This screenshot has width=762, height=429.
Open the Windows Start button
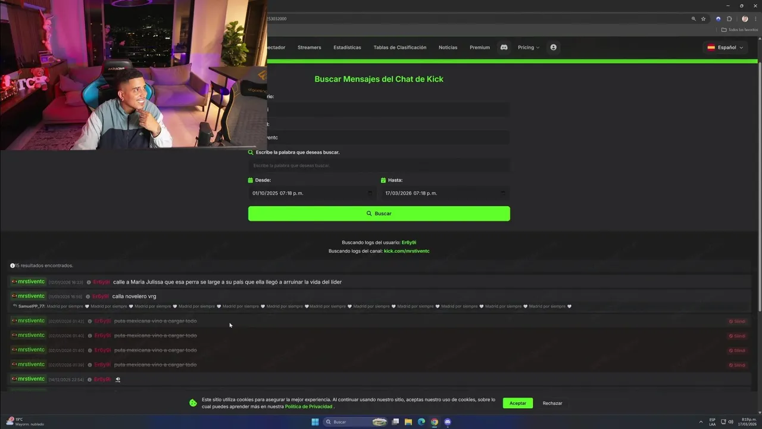click(x=315, y=422)
